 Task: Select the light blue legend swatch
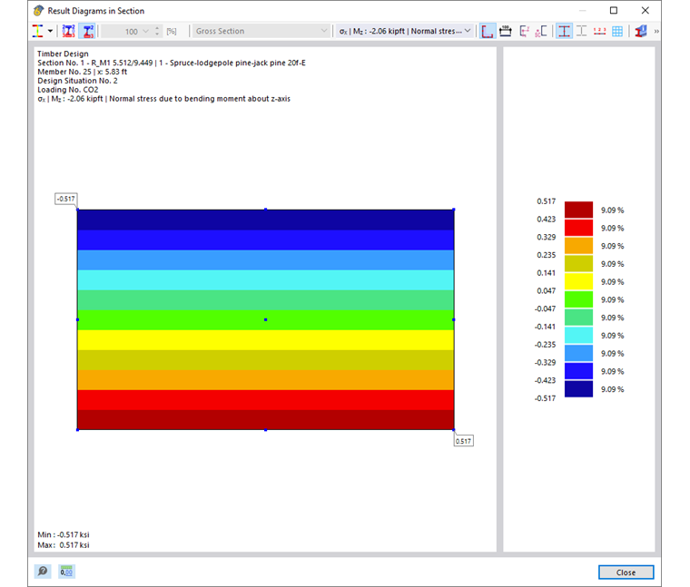click(x=578, y=353)
